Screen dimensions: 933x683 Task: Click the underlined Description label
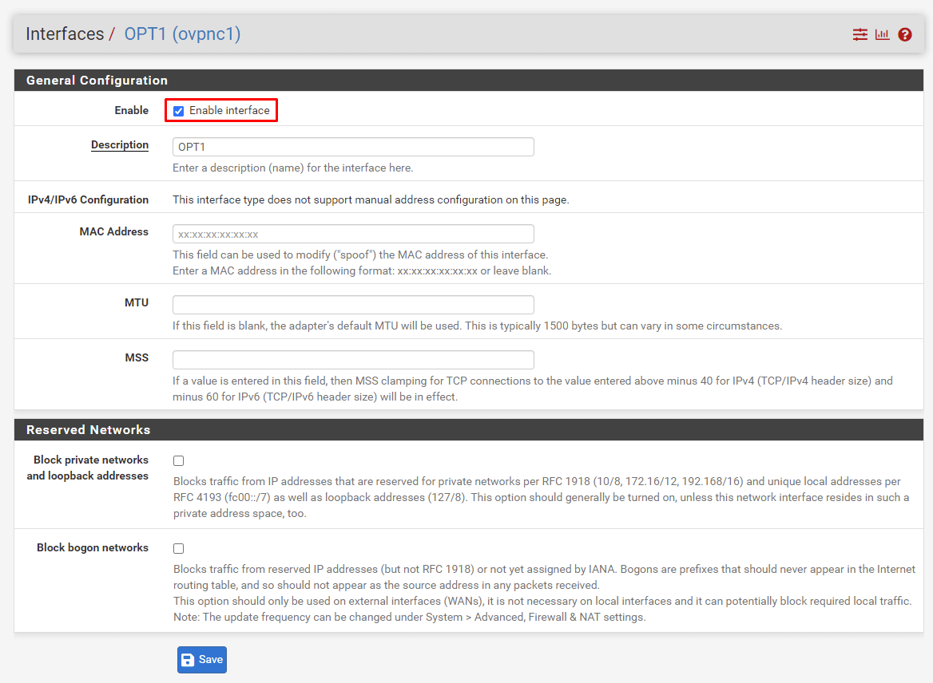[x=120, y=145]
